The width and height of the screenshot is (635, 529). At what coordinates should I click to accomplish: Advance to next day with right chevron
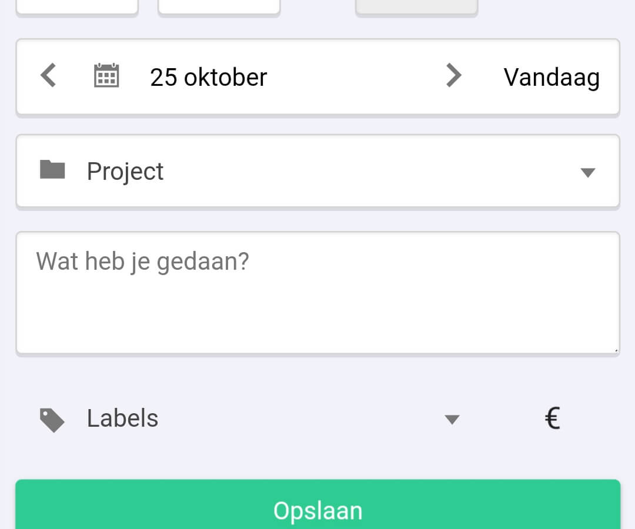[x=453, y=75]
